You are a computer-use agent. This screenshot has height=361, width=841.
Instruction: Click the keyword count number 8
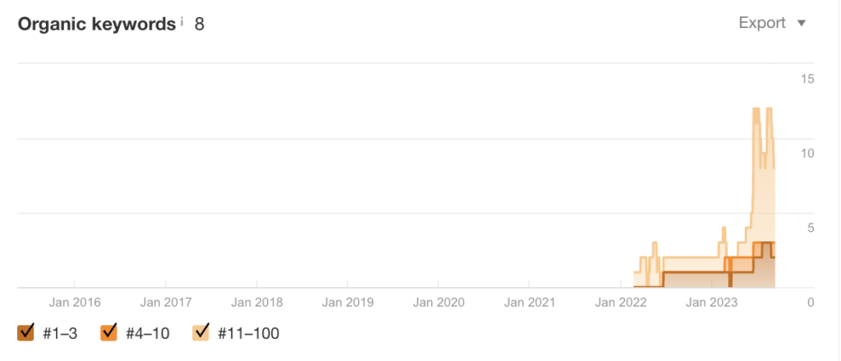[199, 24]
